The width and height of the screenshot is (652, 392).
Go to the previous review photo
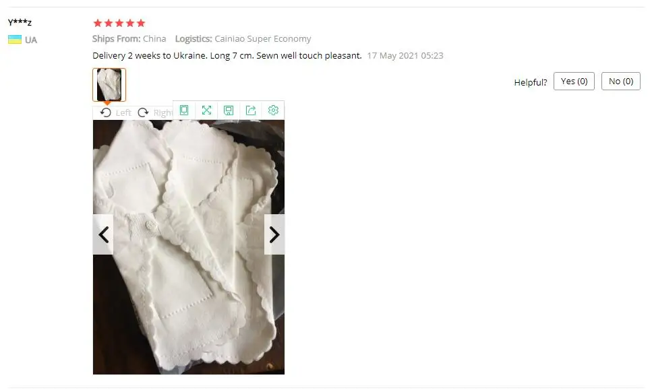103,234
